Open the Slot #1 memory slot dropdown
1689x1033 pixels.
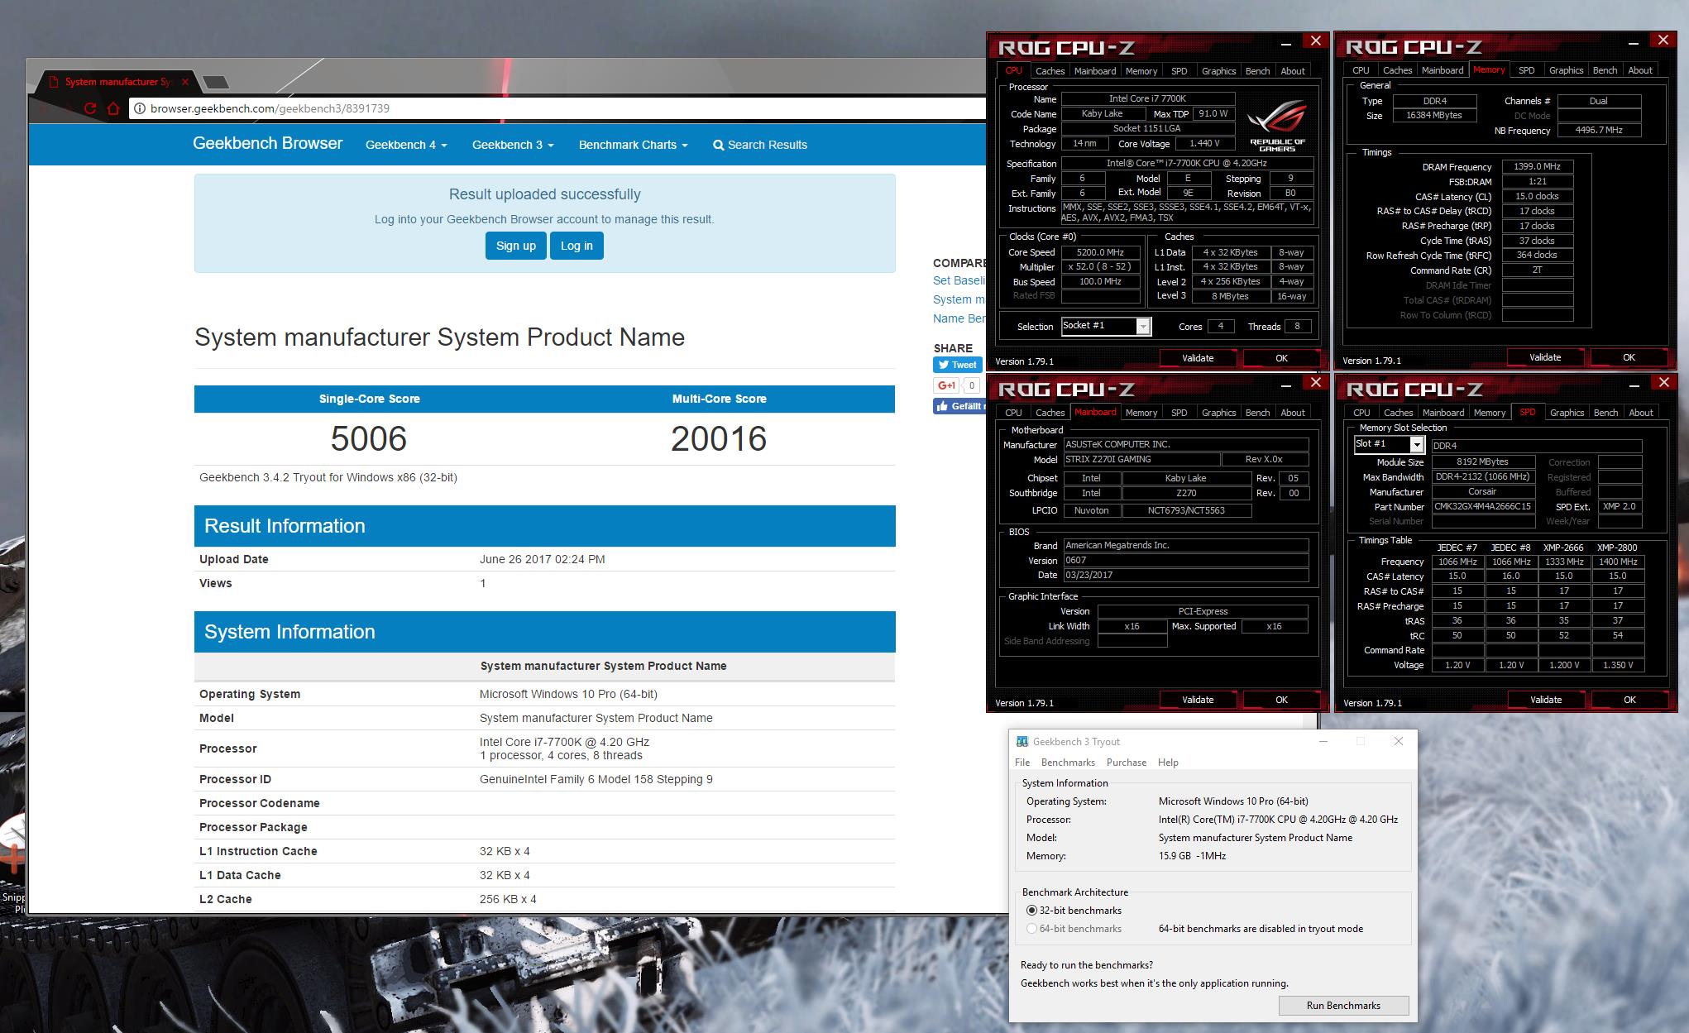[x=1416, y=445]
